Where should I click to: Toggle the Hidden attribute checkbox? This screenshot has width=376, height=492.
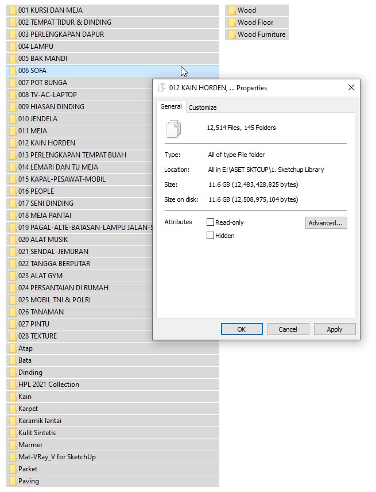[210, 236]
